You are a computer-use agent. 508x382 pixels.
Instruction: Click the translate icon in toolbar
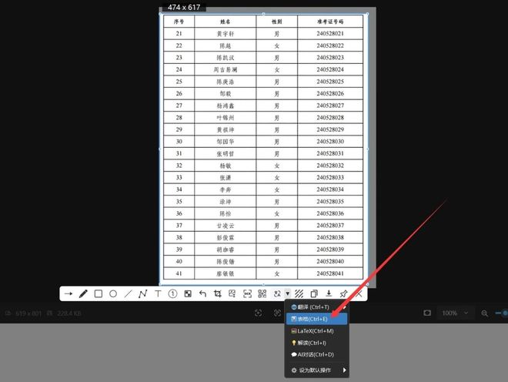point(277,293)
